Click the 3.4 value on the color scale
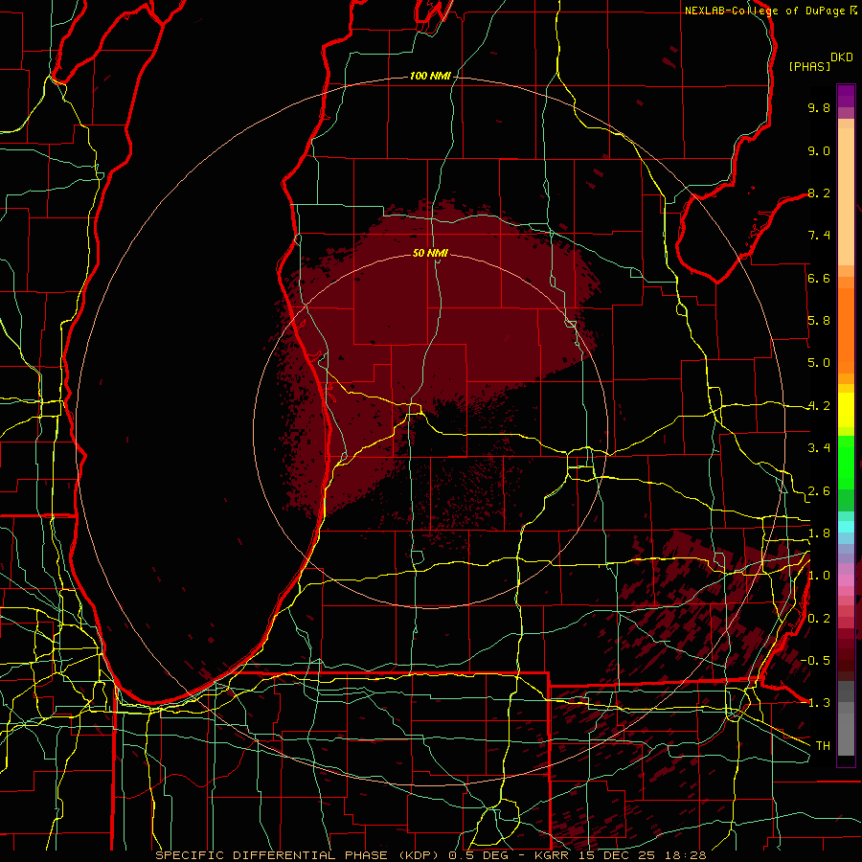 pyautogui.click(x=819, y=448)
